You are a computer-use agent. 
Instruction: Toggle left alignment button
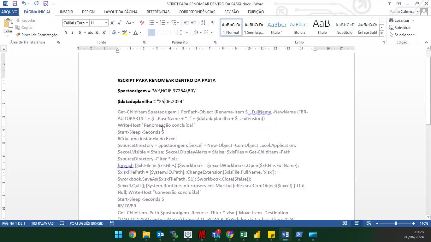(x=152, y=32)
